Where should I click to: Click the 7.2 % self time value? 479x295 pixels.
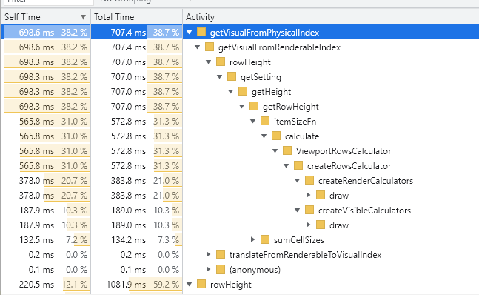[76, 240]
